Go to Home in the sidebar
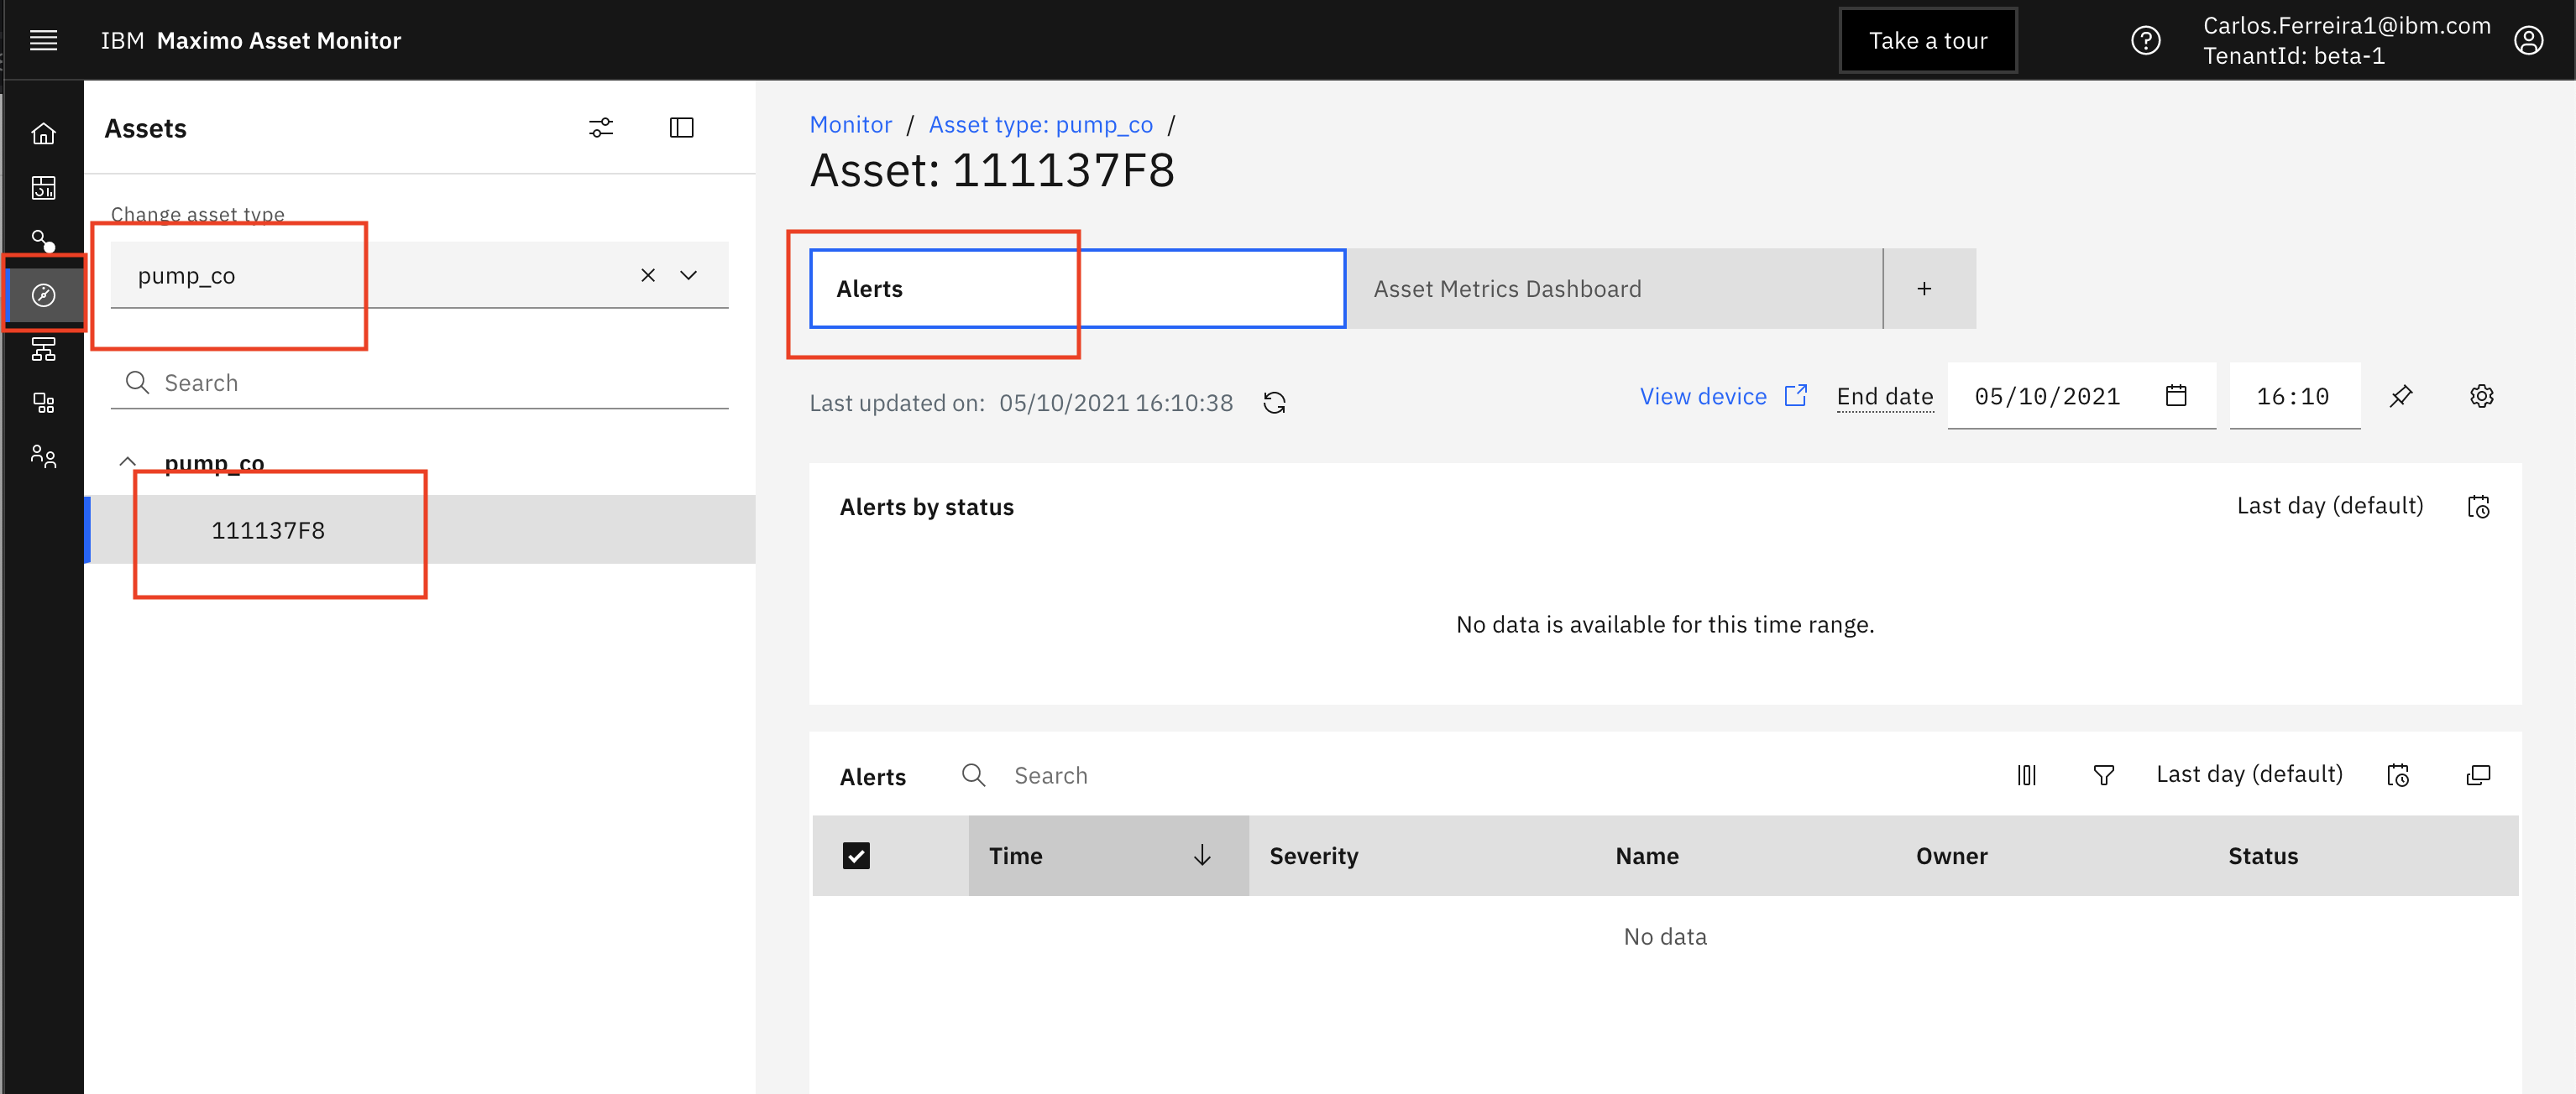The width and height of the screenshot is (2576, 1094). pos(43,133)
